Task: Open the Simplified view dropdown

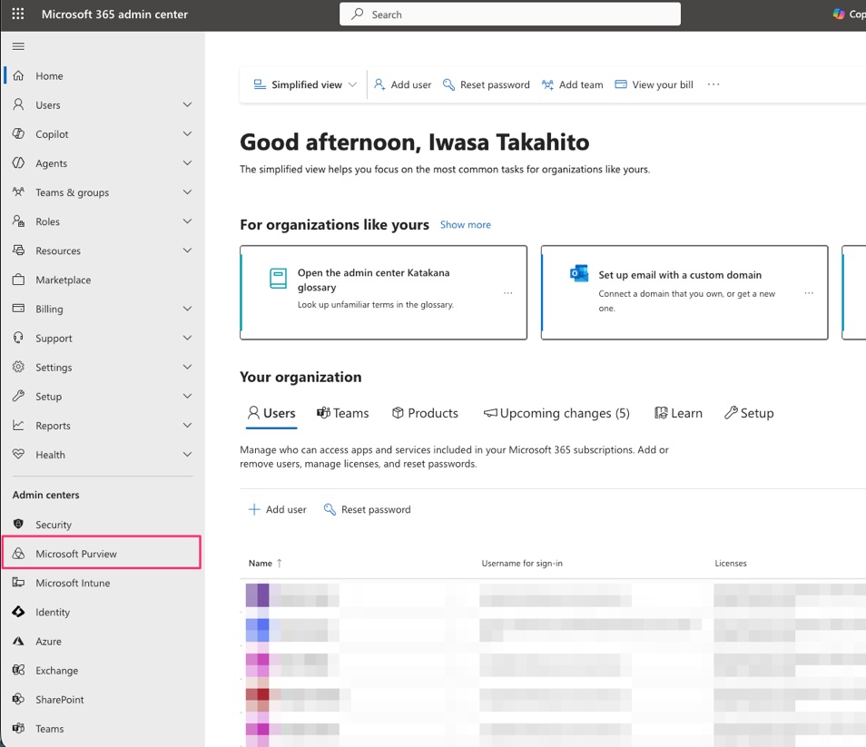Action: point(305,84)
